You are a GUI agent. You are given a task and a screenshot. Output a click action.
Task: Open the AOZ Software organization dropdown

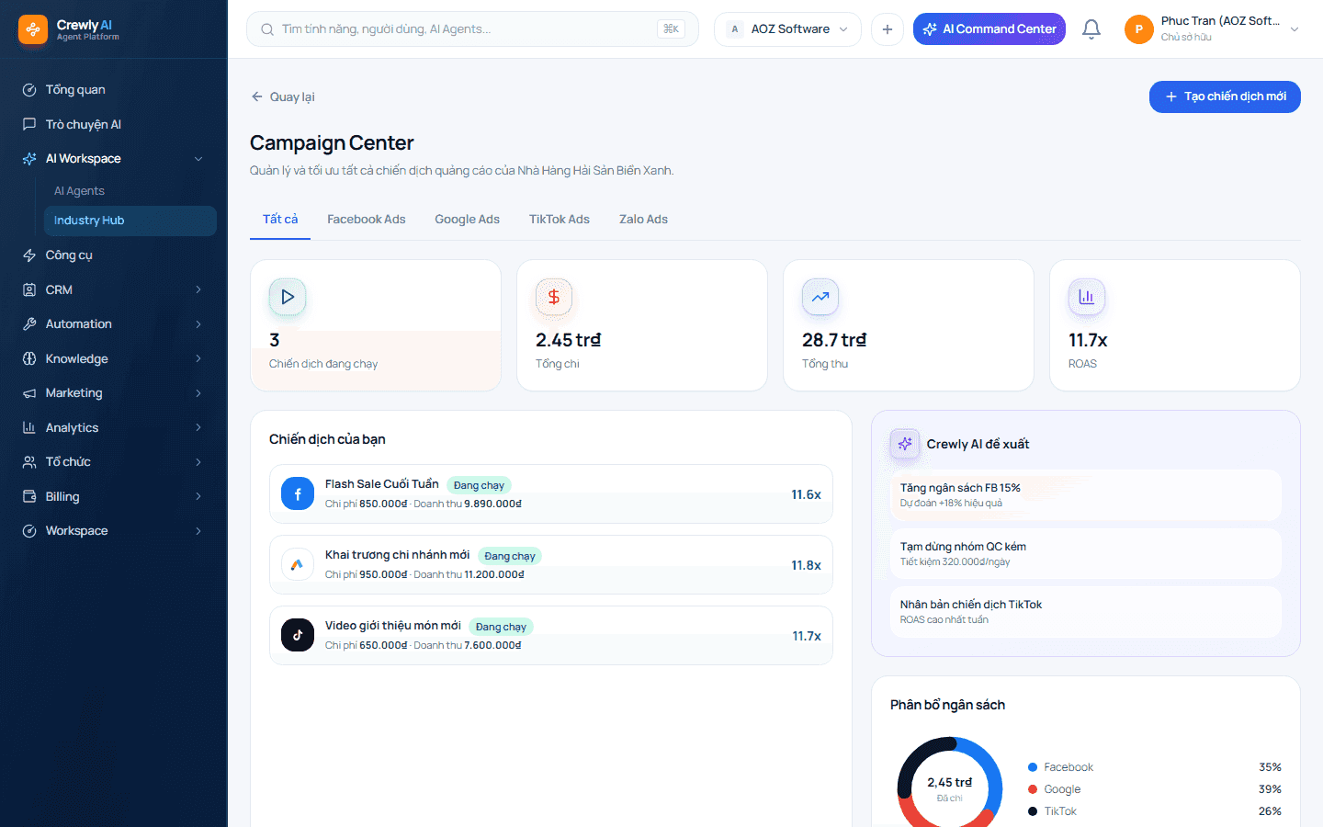click(787, 29)
